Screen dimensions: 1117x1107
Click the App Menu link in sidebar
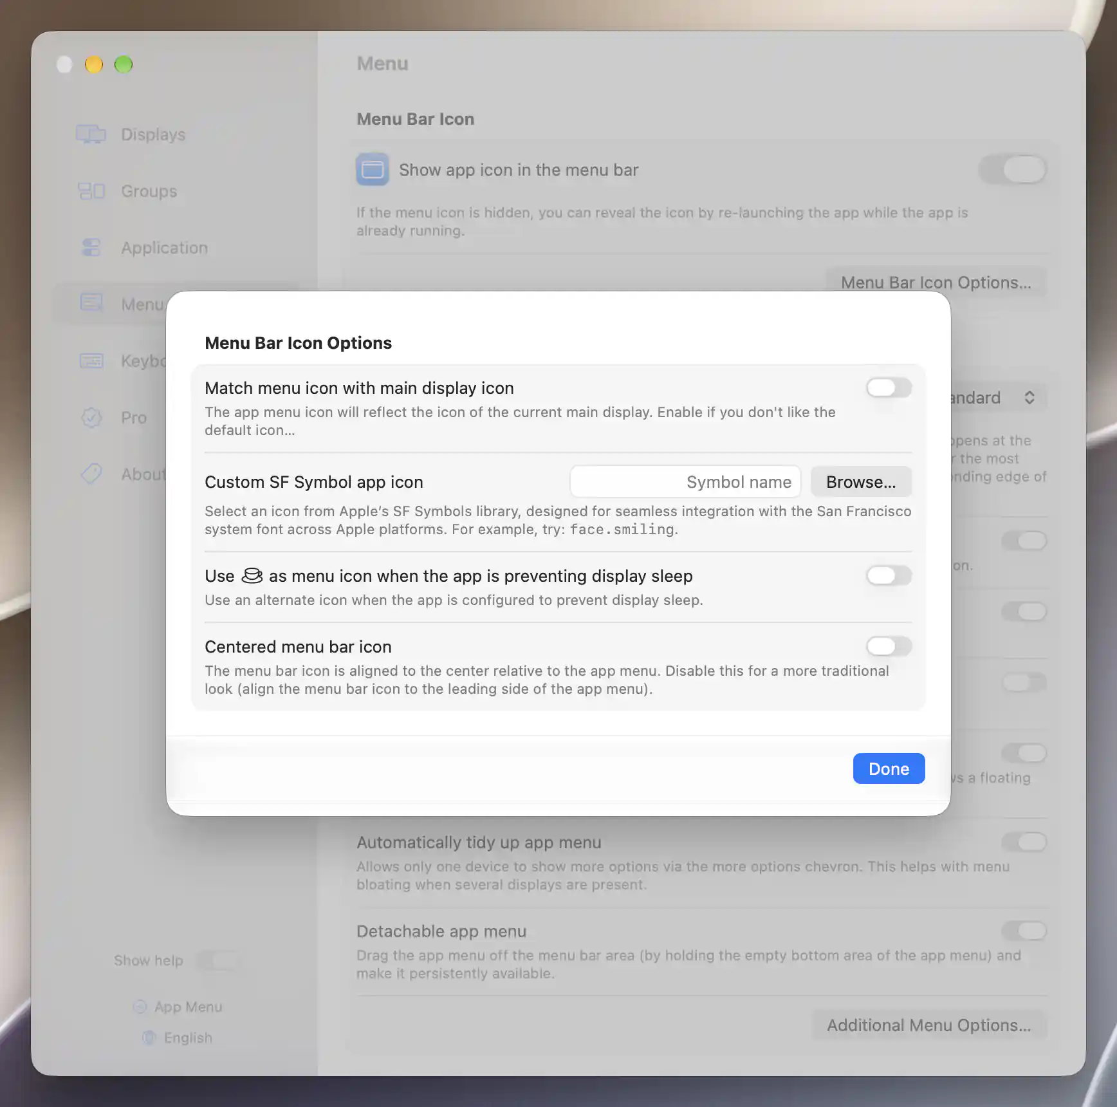click(x=188, y=1007)
